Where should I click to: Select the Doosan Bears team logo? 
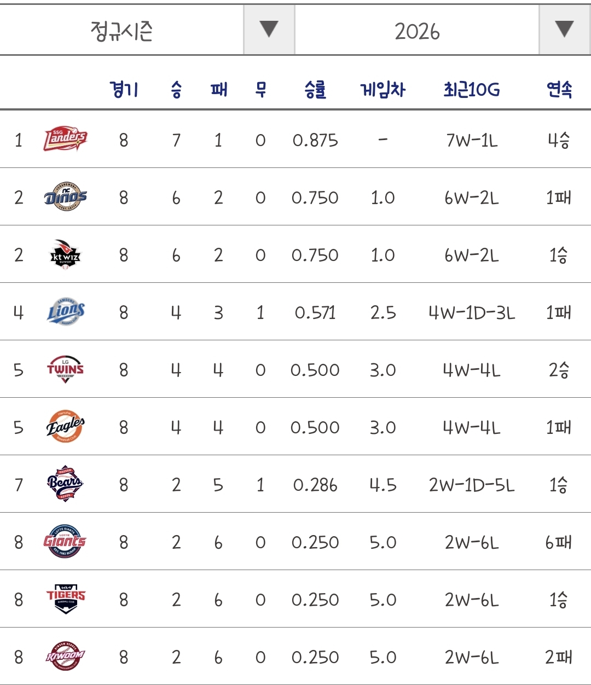[x=66, y=484]
